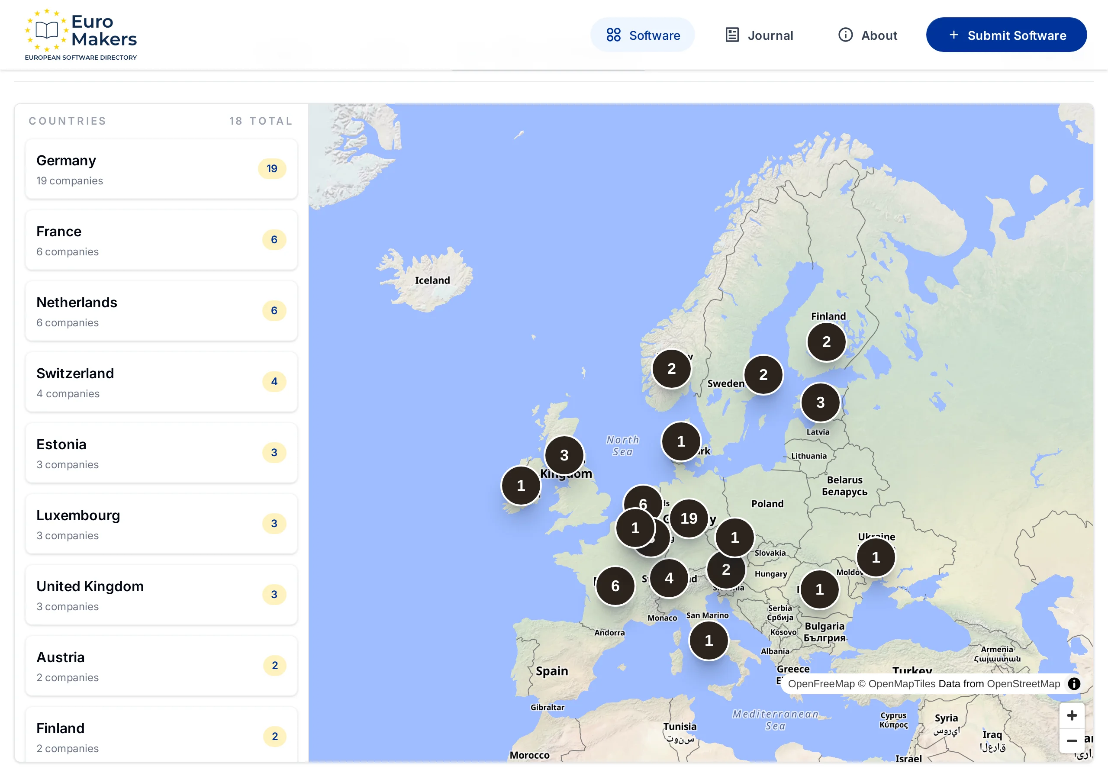
Task: Click the 'Gibraltar' label on the map
Action: [x=547, y=708]
